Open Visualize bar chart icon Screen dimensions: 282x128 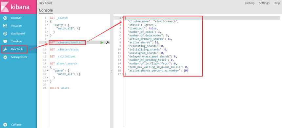[5, 26]
